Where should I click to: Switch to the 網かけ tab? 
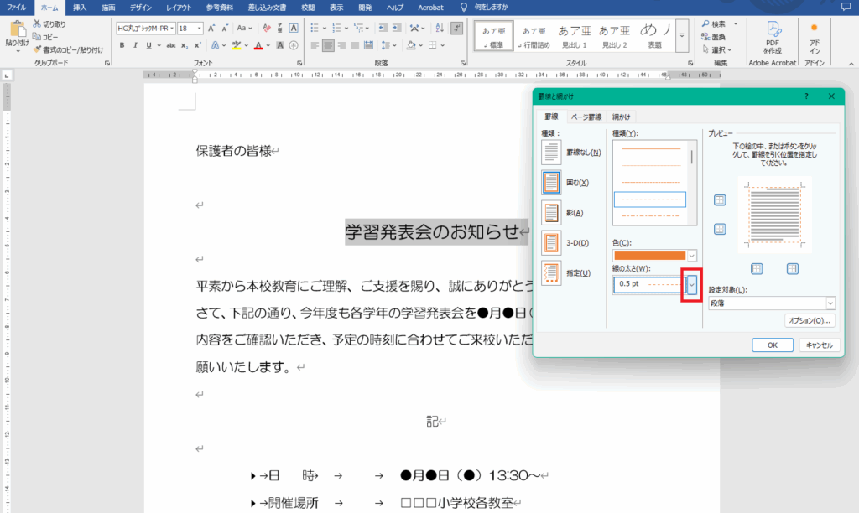pyautogui.click(x=621, y=117)
